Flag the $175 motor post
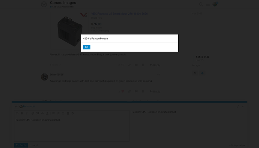 pyautogui.click(x=136, y=65)
